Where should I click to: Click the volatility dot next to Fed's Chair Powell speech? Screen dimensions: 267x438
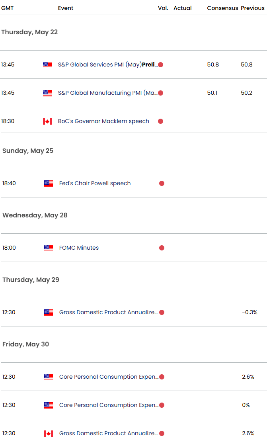162,183
